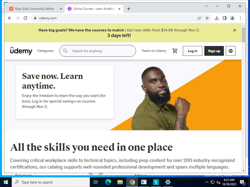Open the shopping cart
The height and width of the screenshot is (187, 250).
174,51
